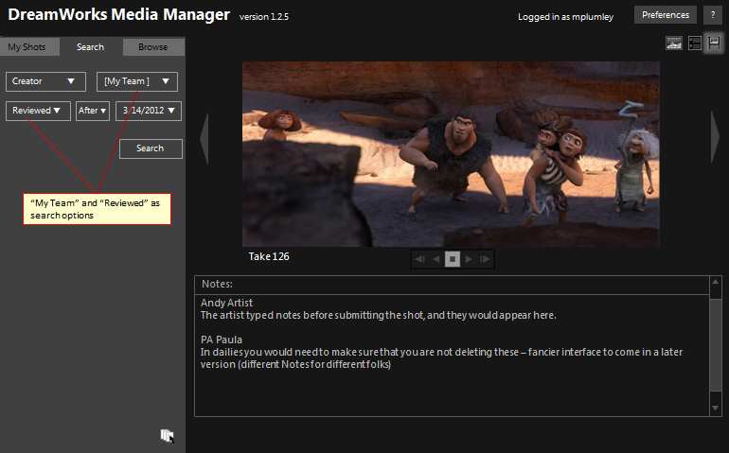Open help with the question mark button

(x=713, y=15)
